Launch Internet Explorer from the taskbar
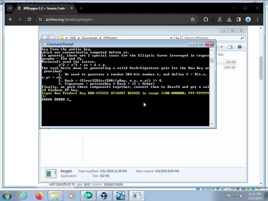The image size is (268, 201). click(x=23, y=196)
